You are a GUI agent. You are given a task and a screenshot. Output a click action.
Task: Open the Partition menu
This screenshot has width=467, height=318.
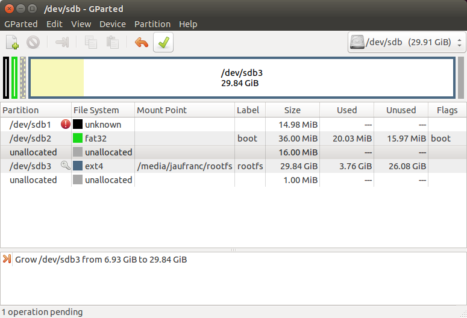(152, 24)
